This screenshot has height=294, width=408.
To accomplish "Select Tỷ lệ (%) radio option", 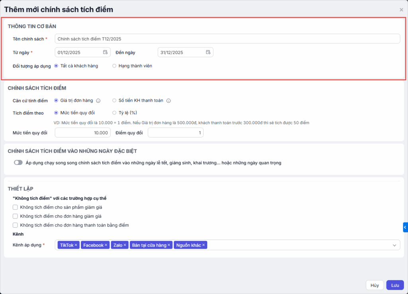I will pyautogui.click(x=114, y=112).
